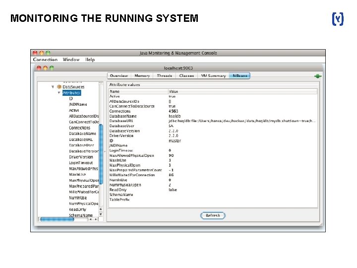Click the MaxAllowedPhysicalOpen value 90

point(171,155)
